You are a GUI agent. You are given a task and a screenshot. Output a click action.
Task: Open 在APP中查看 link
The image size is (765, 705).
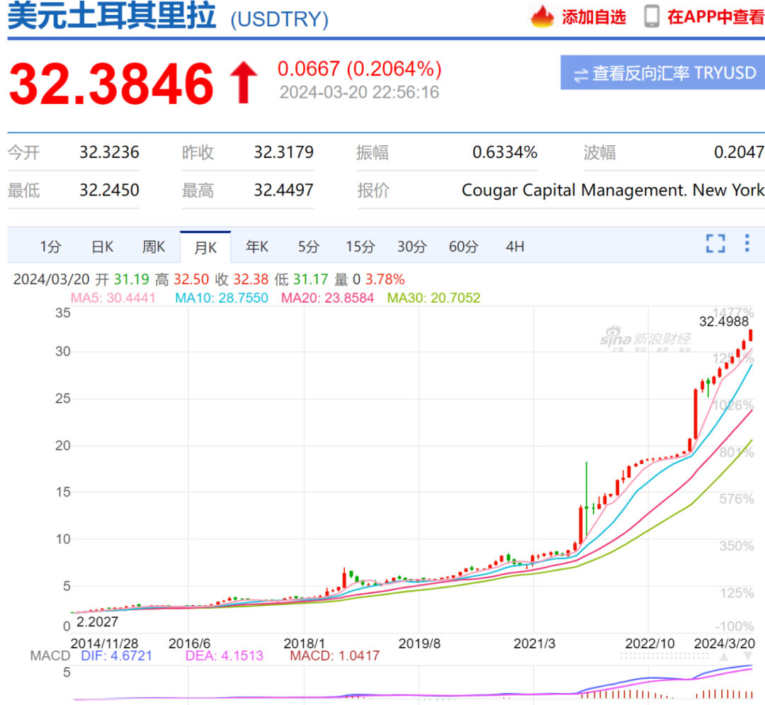pos(715,17)
